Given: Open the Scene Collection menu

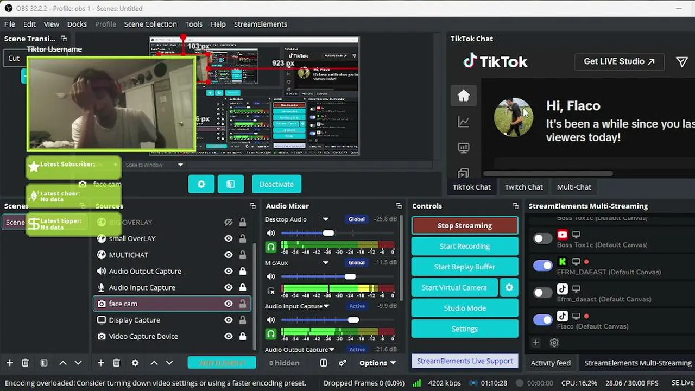Looking at the screenshot, I should (150, 24).
